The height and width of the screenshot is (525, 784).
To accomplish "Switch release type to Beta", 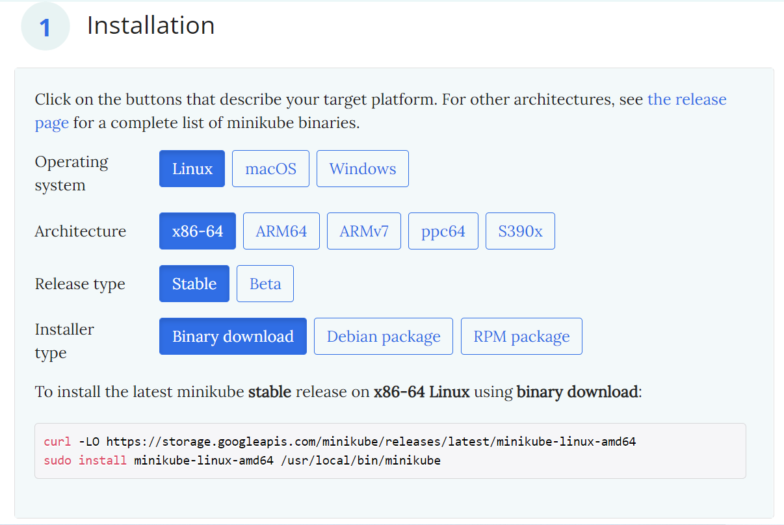I will (x=265, y=284).
